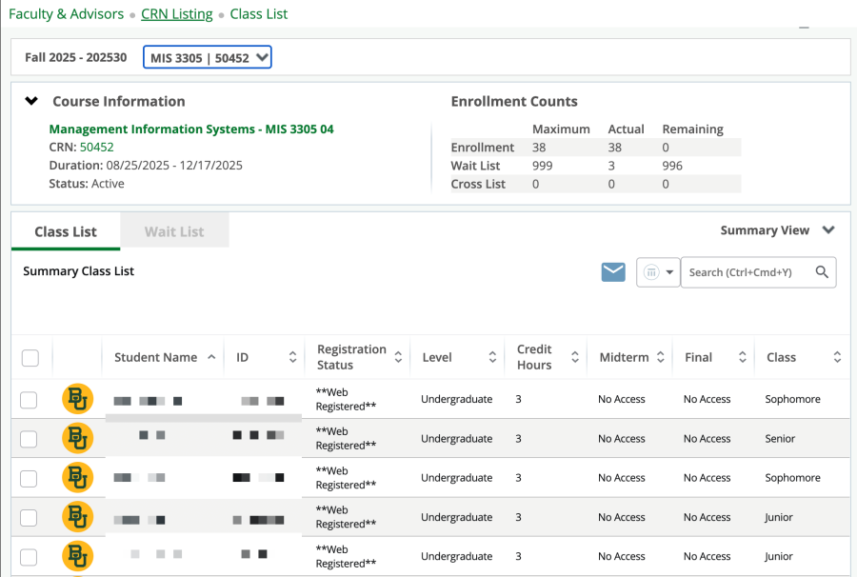Click the Wait List remaining value 996
Viewport: 857px width, 577px height.
click(x=672, y=166)
